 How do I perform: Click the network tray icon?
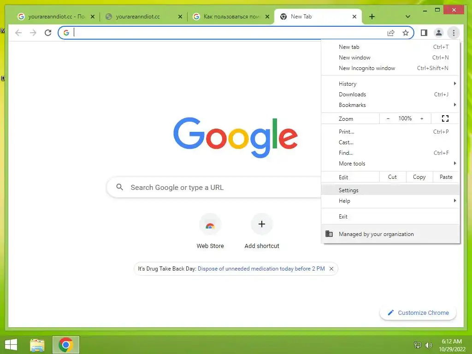pos(418,345)
